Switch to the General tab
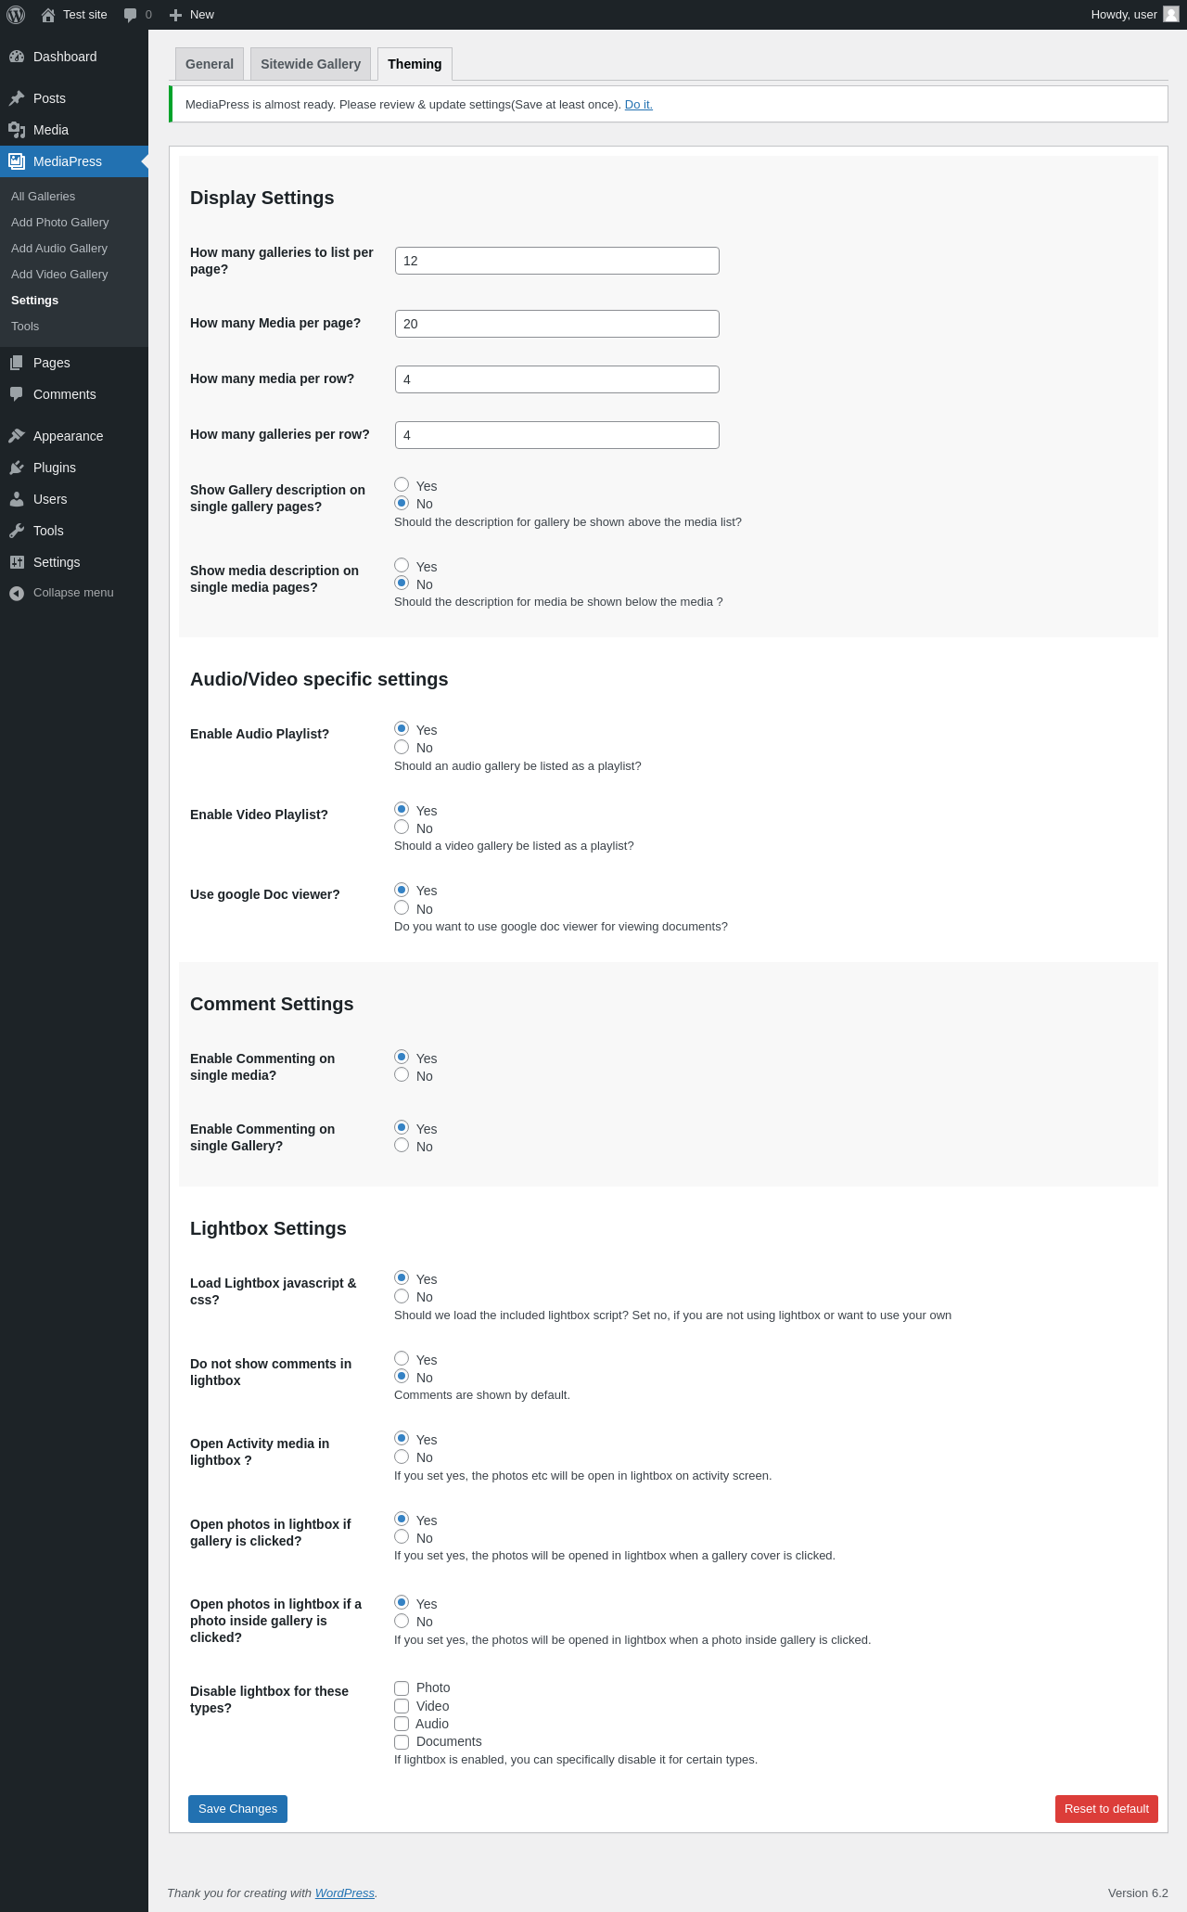The image size is (1187, 1912). pyautogui.click(x=210, y=64)
